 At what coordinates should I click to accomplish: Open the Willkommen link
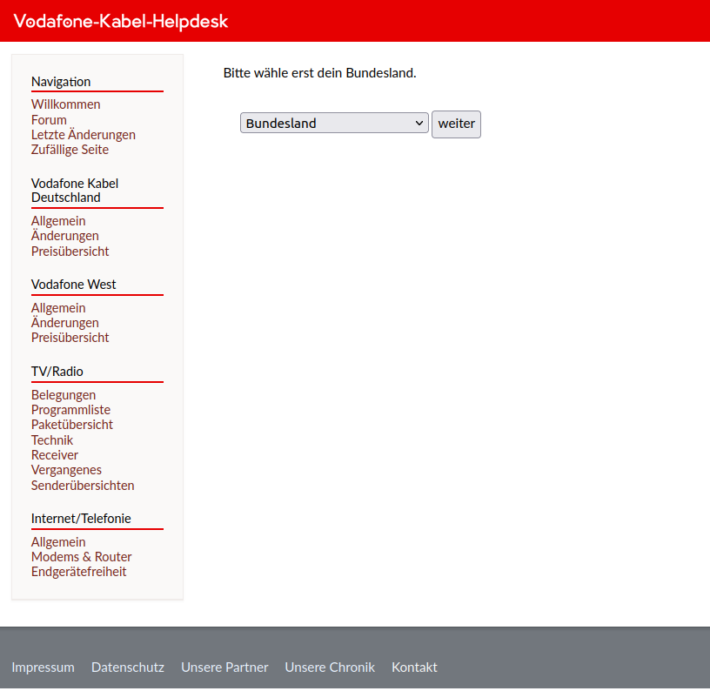(65, 104)
